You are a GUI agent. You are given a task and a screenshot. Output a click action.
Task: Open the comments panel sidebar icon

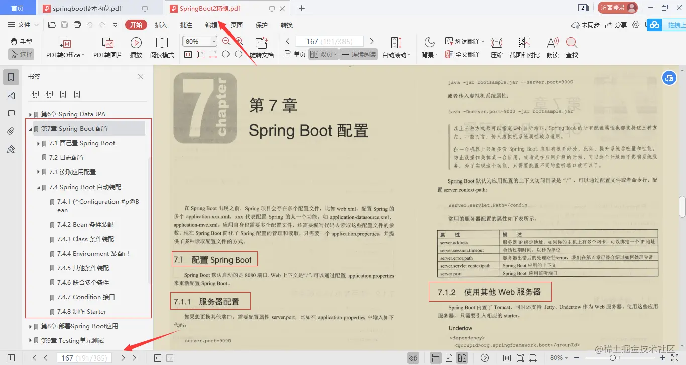coord(11,114)
